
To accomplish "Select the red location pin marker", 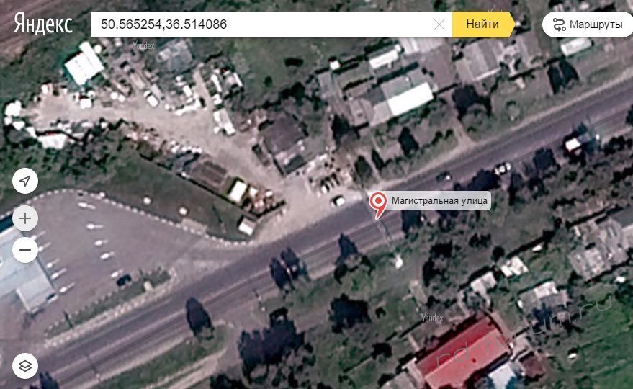I will pos(377,202).
